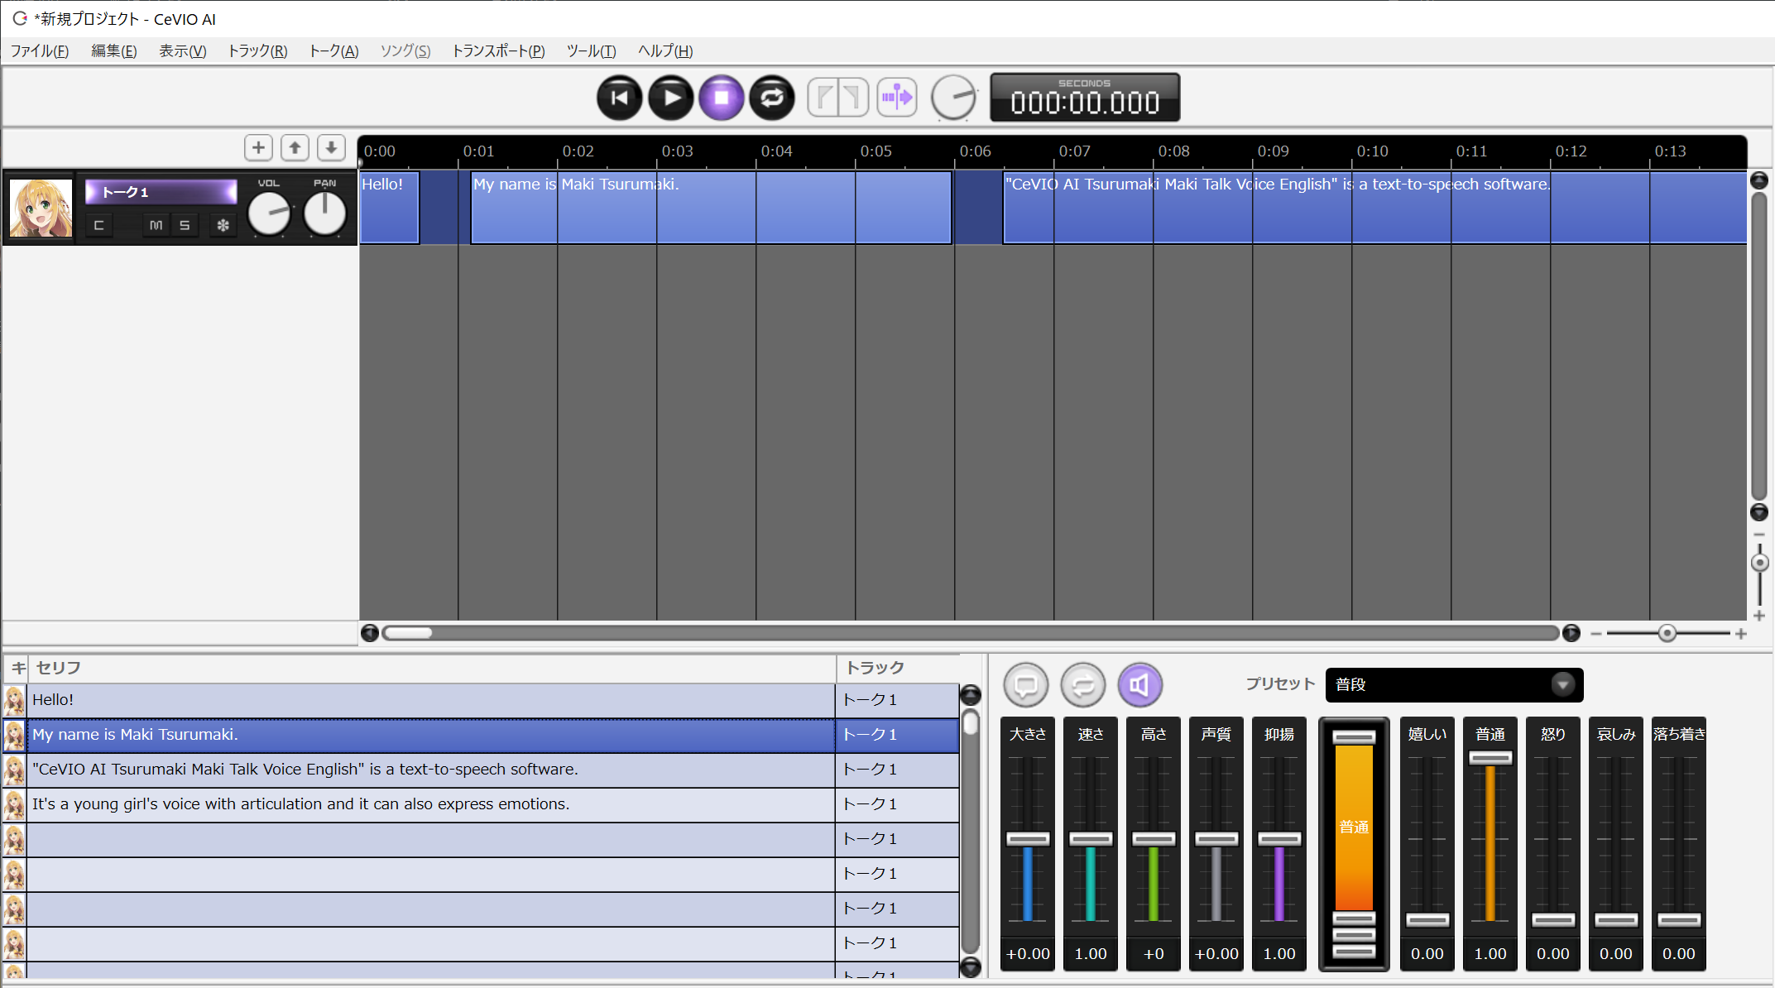Open the ヘルプ menu
Screen dimensions: 1775x988
pos(665,51)
